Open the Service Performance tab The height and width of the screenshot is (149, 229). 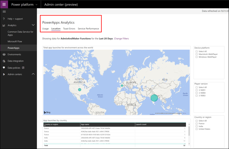(x=88, y=29)
